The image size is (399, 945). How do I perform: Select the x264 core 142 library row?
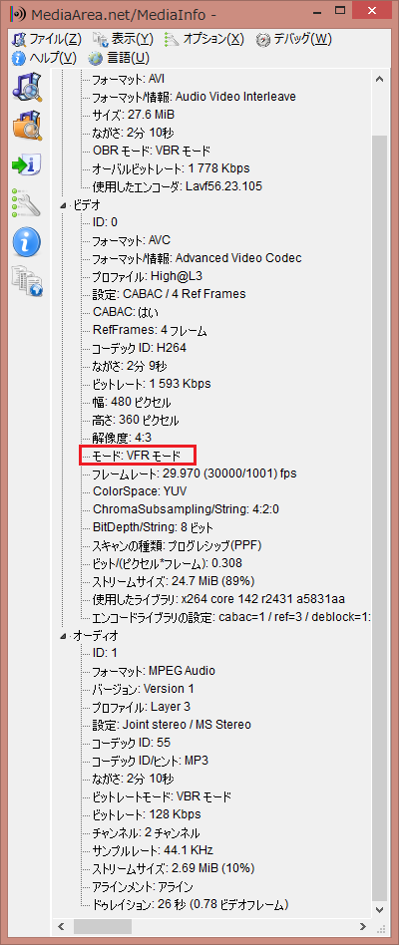pos(218,598)
